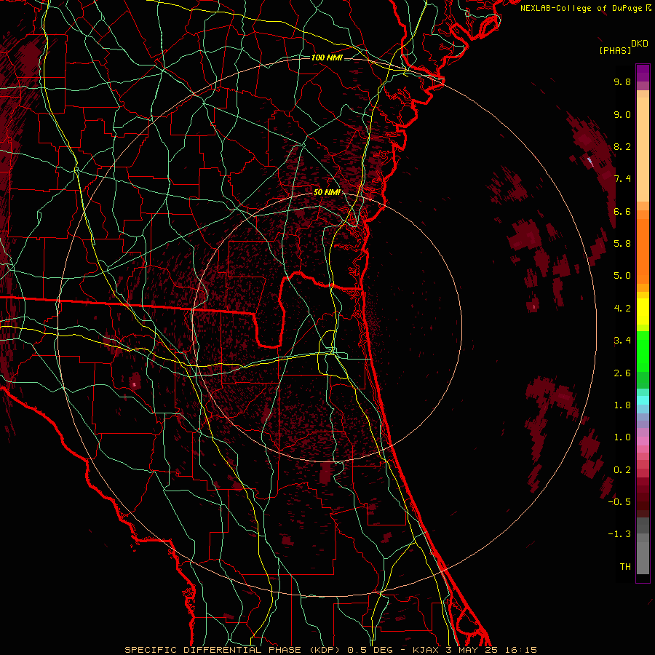This screenshot has width=655, height=655.
Task: Click the 4.2 value on the color scale
Action: click(622, 309)
